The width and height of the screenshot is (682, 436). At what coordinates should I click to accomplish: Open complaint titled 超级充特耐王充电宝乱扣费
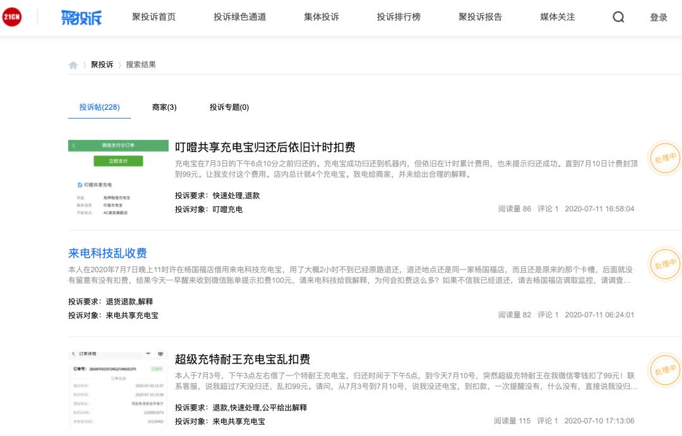coord(242,360)
